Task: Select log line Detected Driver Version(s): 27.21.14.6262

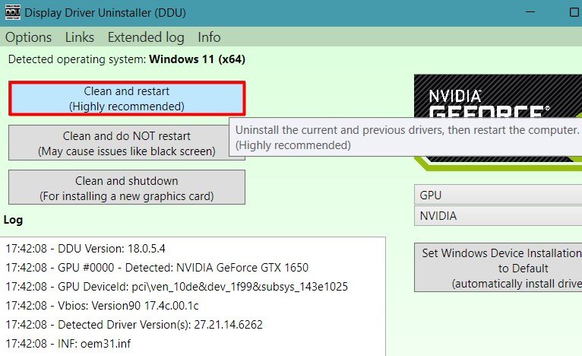Action: 134,324
